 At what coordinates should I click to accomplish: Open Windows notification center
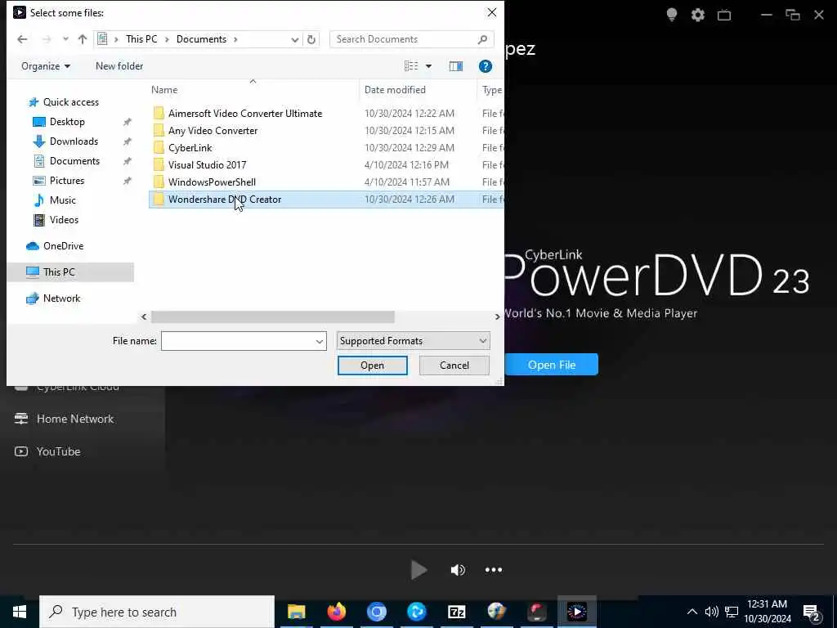(x=812, y=612)
